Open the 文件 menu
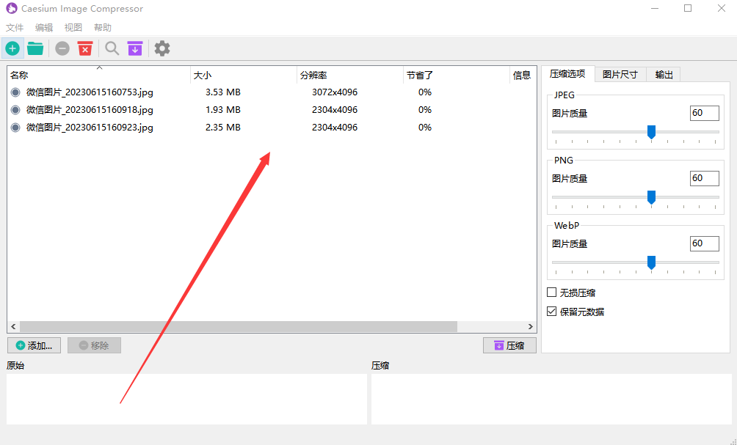Viewport: 737px width, 445px height. click(x=15, y=28)
